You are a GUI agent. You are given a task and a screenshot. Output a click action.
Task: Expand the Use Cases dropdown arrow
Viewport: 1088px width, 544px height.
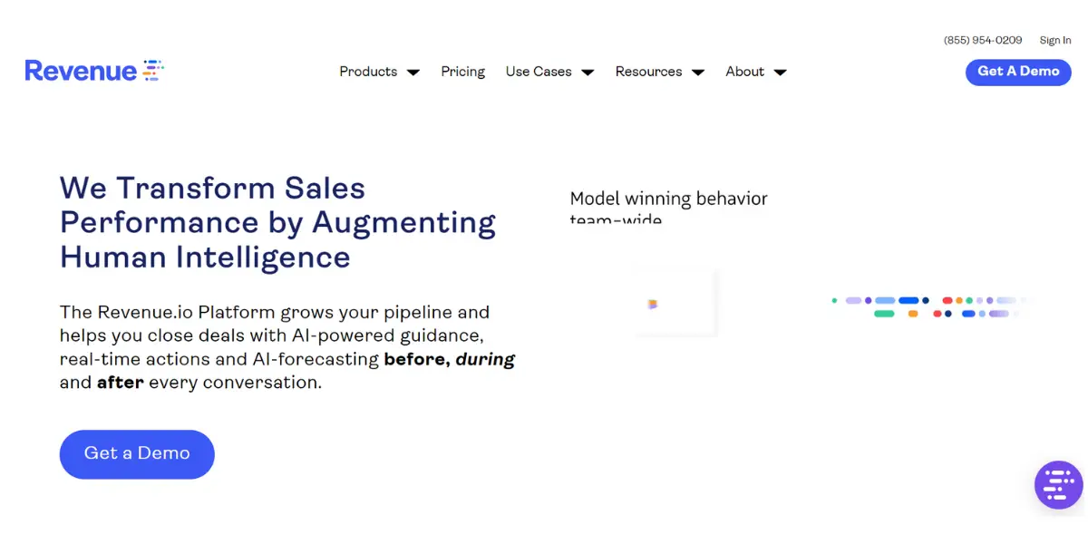tap(588, 73)
